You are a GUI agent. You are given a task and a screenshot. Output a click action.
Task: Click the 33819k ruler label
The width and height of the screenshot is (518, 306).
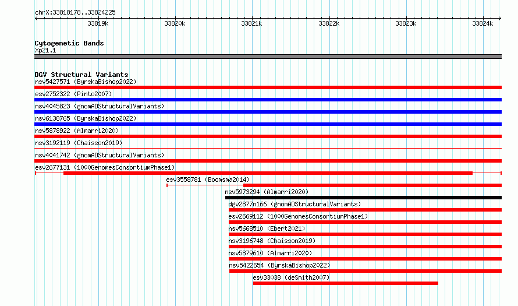98,23
